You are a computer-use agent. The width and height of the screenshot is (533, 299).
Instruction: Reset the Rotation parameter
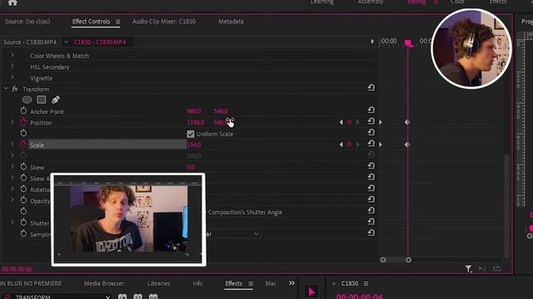tap(371, 188)
